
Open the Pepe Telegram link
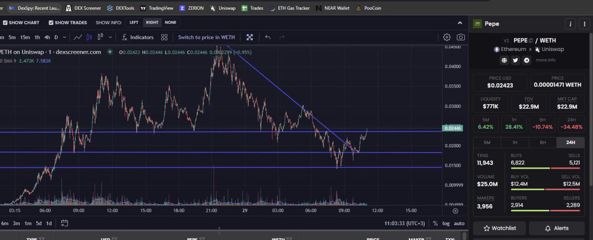point(527,60)
